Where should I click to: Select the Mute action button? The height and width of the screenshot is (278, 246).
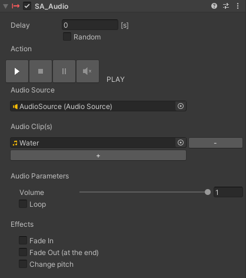click(88, 71)
